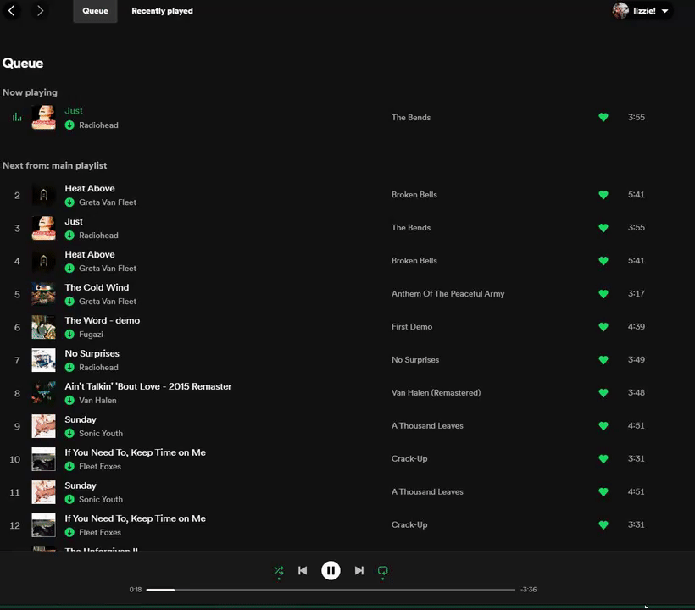Open Greta Van Fleet artist on track 2
Screen dimensions: 695x610
pyautogui.click(x=108, y=202)
